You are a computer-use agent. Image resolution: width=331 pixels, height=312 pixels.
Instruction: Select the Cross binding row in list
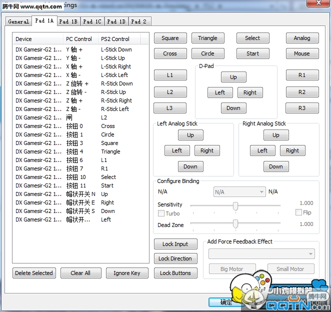point(80,126)
